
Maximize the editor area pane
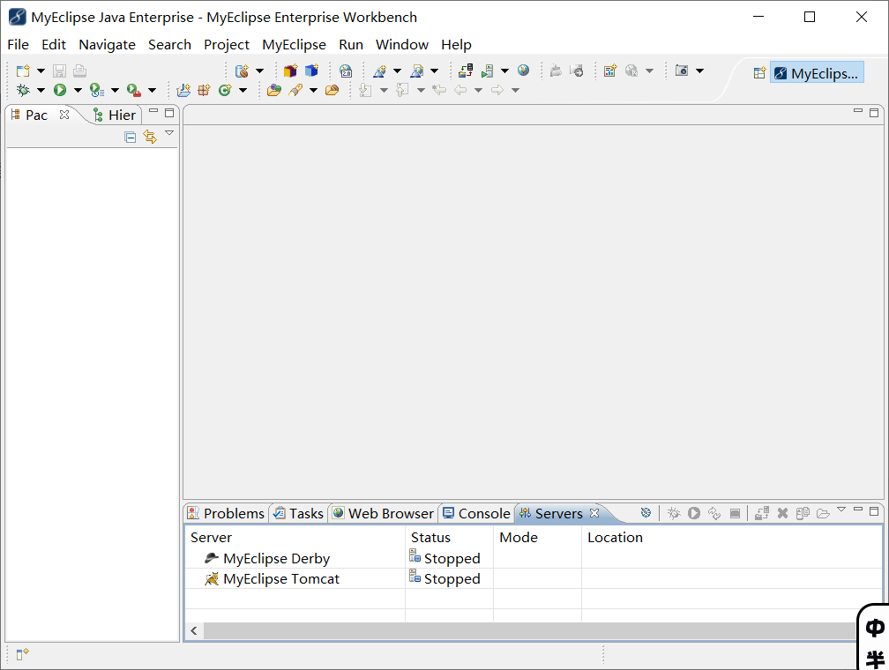(x=874, y=113)
